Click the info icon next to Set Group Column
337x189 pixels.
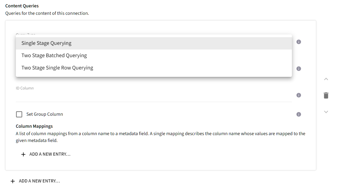coord(298,114)
